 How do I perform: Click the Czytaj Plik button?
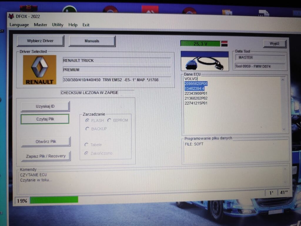pos(45,119)
